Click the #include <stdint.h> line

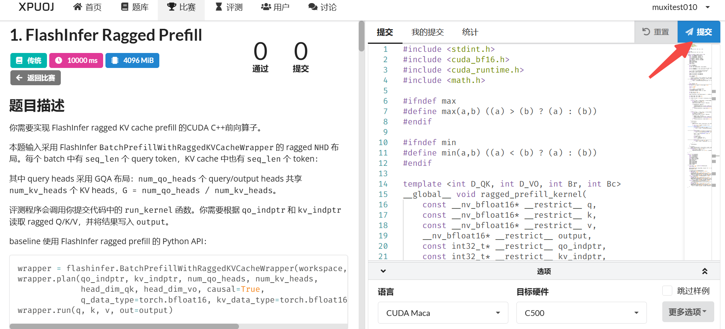[449, 49]
